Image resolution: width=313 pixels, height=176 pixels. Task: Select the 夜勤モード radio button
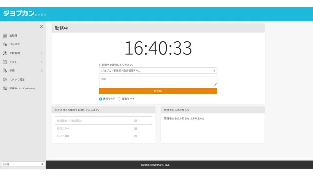(119, 99)
